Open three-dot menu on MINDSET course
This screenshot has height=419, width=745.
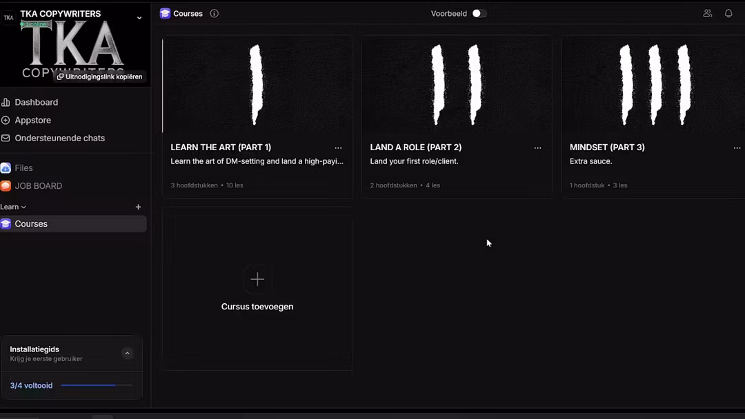[737, 147]
